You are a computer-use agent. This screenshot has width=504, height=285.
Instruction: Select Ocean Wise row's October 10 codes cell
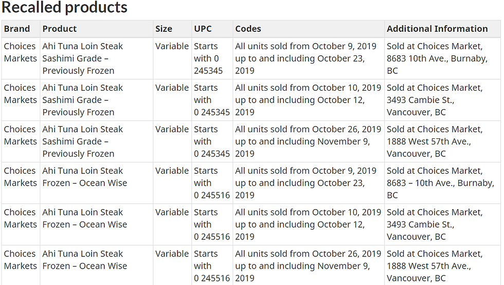pyautogui.click(x=308, y=225)
